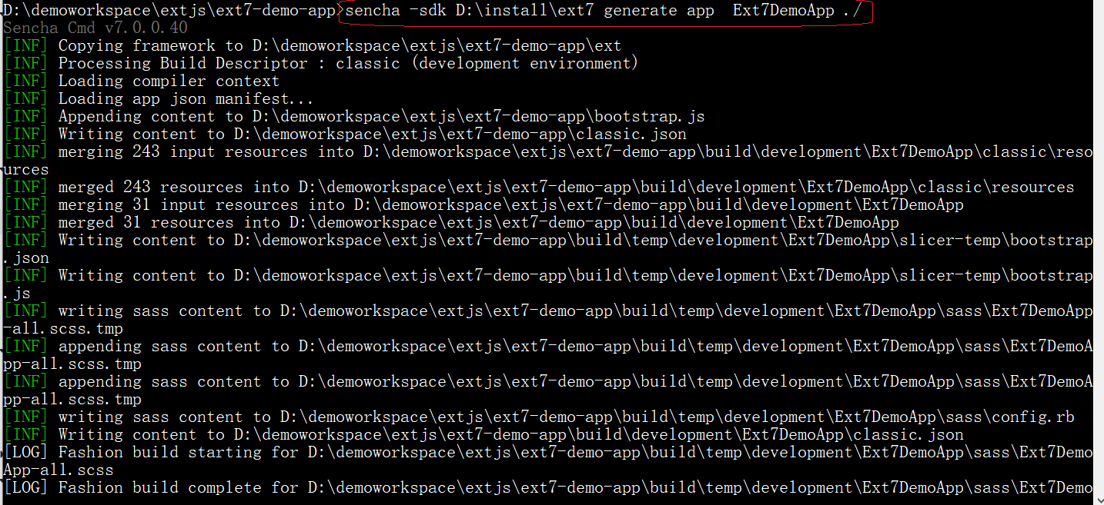Image resolution: width=1104 pixels, height=505 pixels.
Task: Click the 'Copying framework to' log line
Action: 313,46
